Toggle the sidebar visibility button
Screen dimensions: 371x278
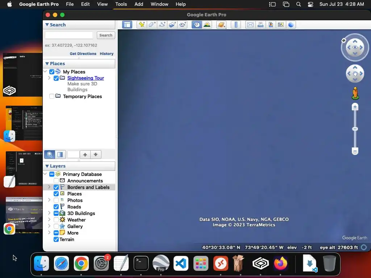tap(127, 25)
